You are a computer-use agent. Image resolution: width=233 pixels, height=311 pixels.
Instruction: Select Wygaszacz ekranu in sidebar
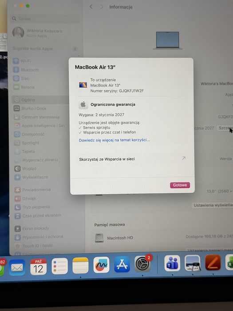click(x=36, y=160)
